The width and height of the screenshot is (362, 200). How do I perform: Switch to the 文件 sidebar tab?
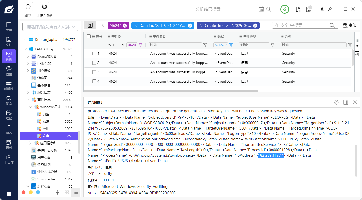9,42
